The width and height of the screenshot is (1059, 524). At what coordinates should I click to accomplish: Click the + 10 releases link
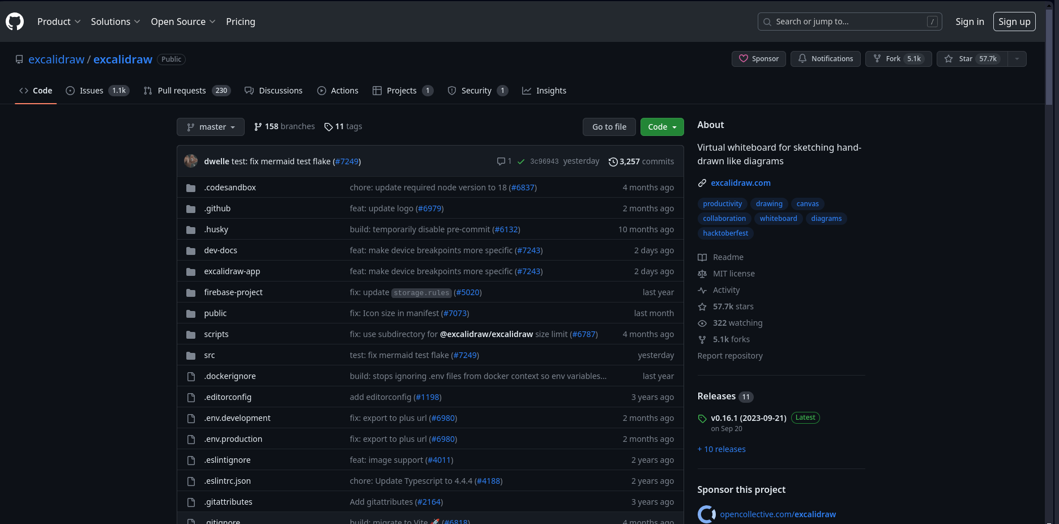(x=721, y=449)
